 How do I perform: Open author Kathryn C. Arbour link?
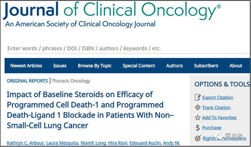(25, 143)
